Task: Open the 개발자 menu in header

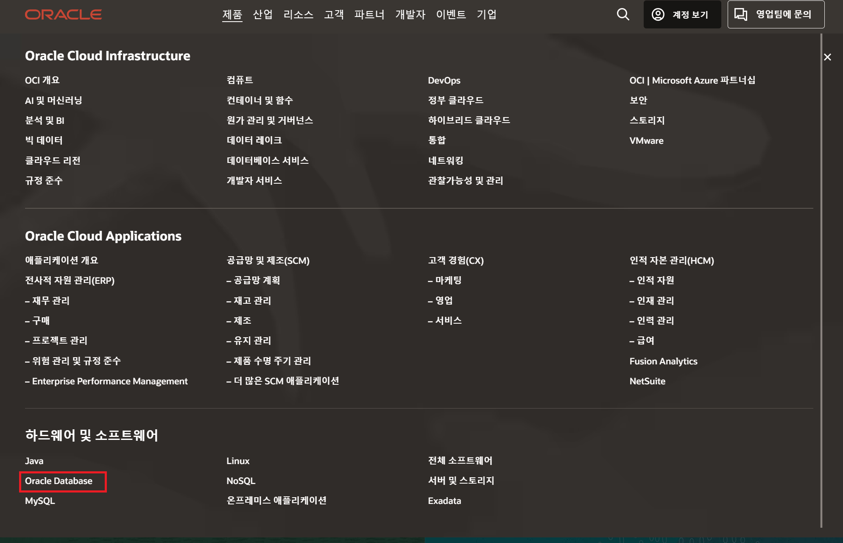Action: pos(410,14)
